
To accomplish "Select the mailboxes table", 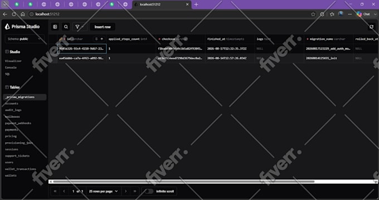I will pyautogui.click(x=12, y=117).
